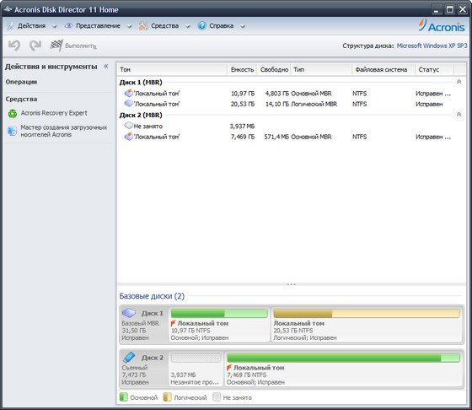Click the app icon in title bar
The width and height of the screenshot is (472, 410).
(x=8, y=9)
